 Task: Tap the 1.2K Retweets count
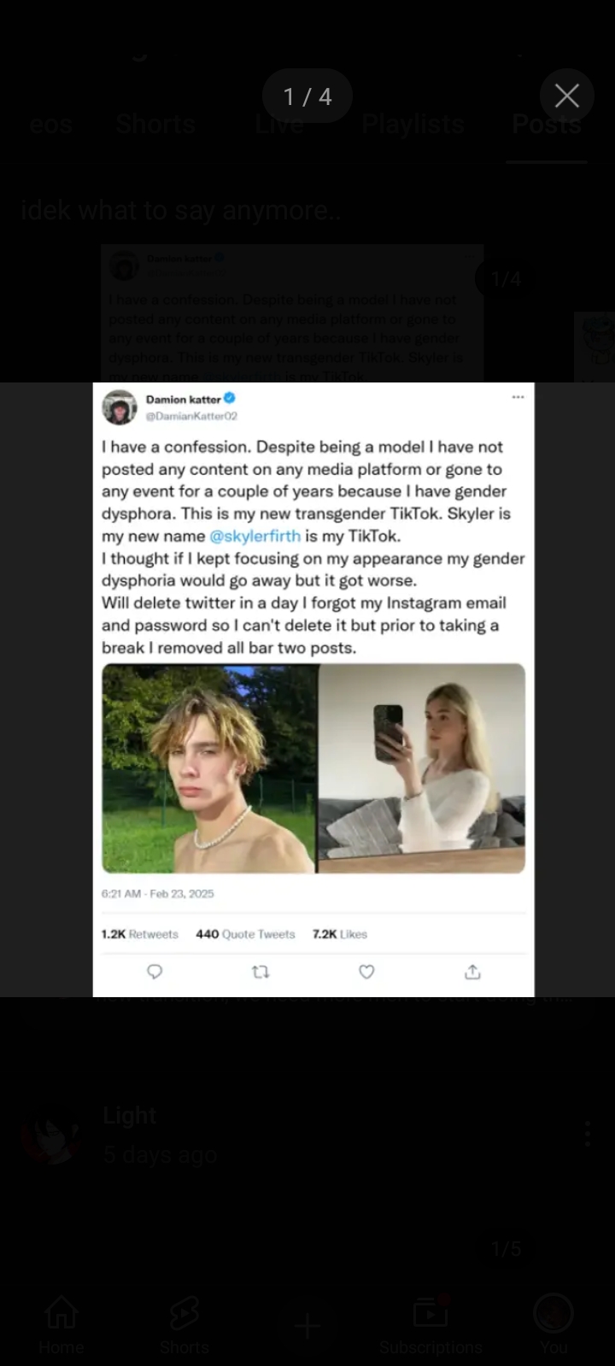click(140, 934)
